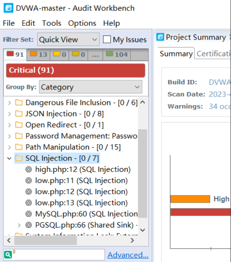231x262 pixels.
Task: Click the vertical scrollbar thumb in issue tree
Action: click(x=142, y=173)
